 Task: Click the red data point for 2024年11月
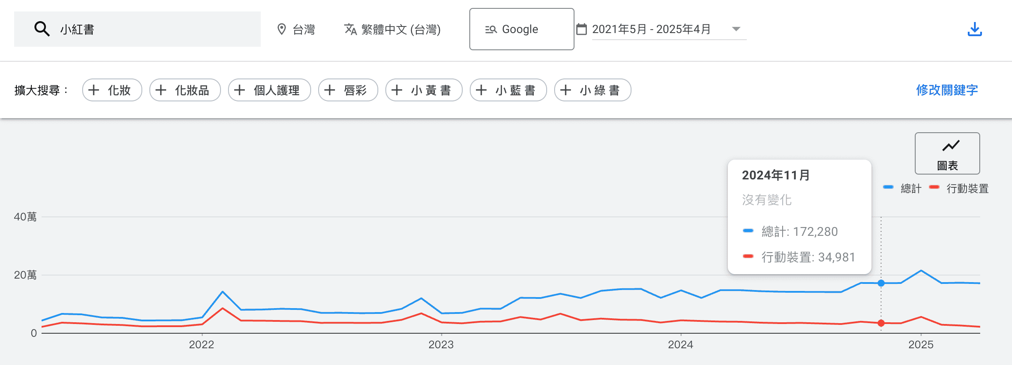[881, 323]
